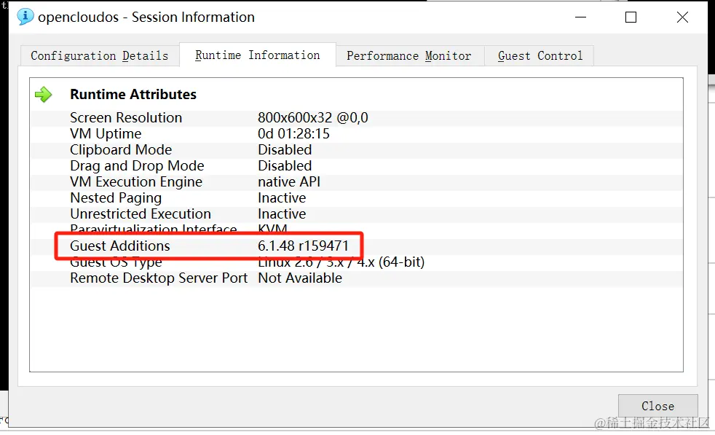Click the Drag and Drop Mode row
Viewport: 715px width, 435px height.
137,166
